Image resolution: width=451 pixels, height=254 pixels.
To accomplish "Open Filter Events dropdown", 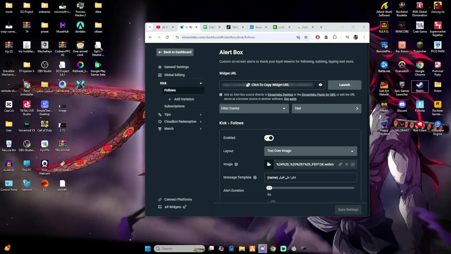I will coord(253,108).
